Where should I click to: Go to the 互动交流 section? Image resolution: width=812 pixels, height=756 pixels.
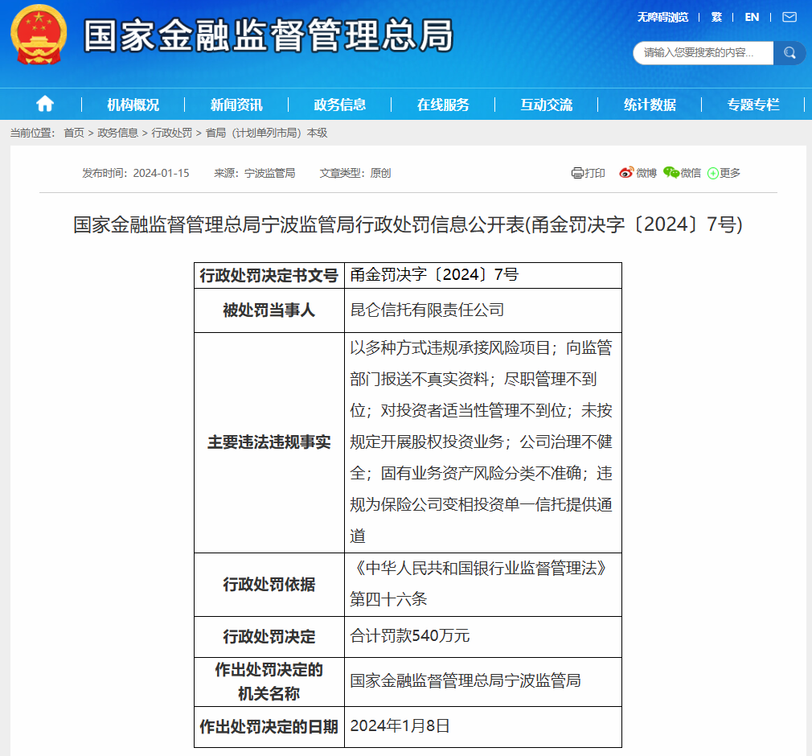pyautogui.click(x=547, y=105)
